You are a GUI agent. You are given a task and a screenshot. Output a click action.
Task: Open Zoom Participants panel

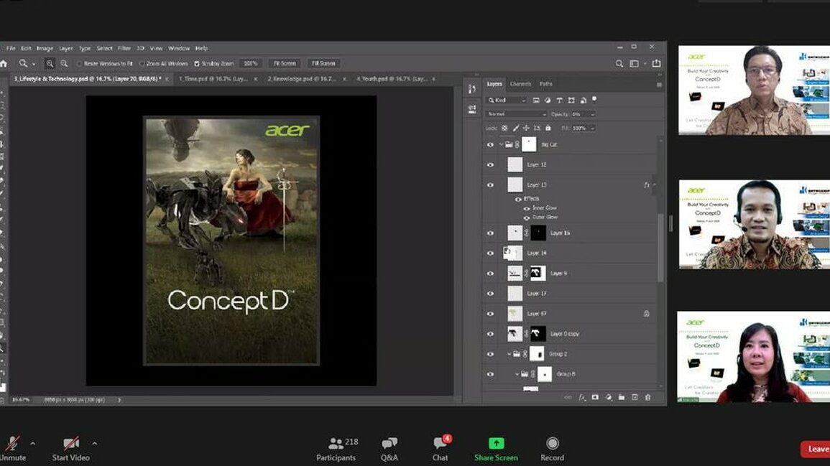[x=336, y=449]
